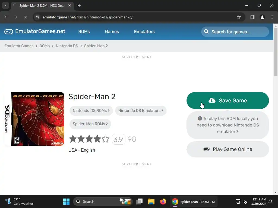Open the tab search dropdown

click(x=5, y=5)
